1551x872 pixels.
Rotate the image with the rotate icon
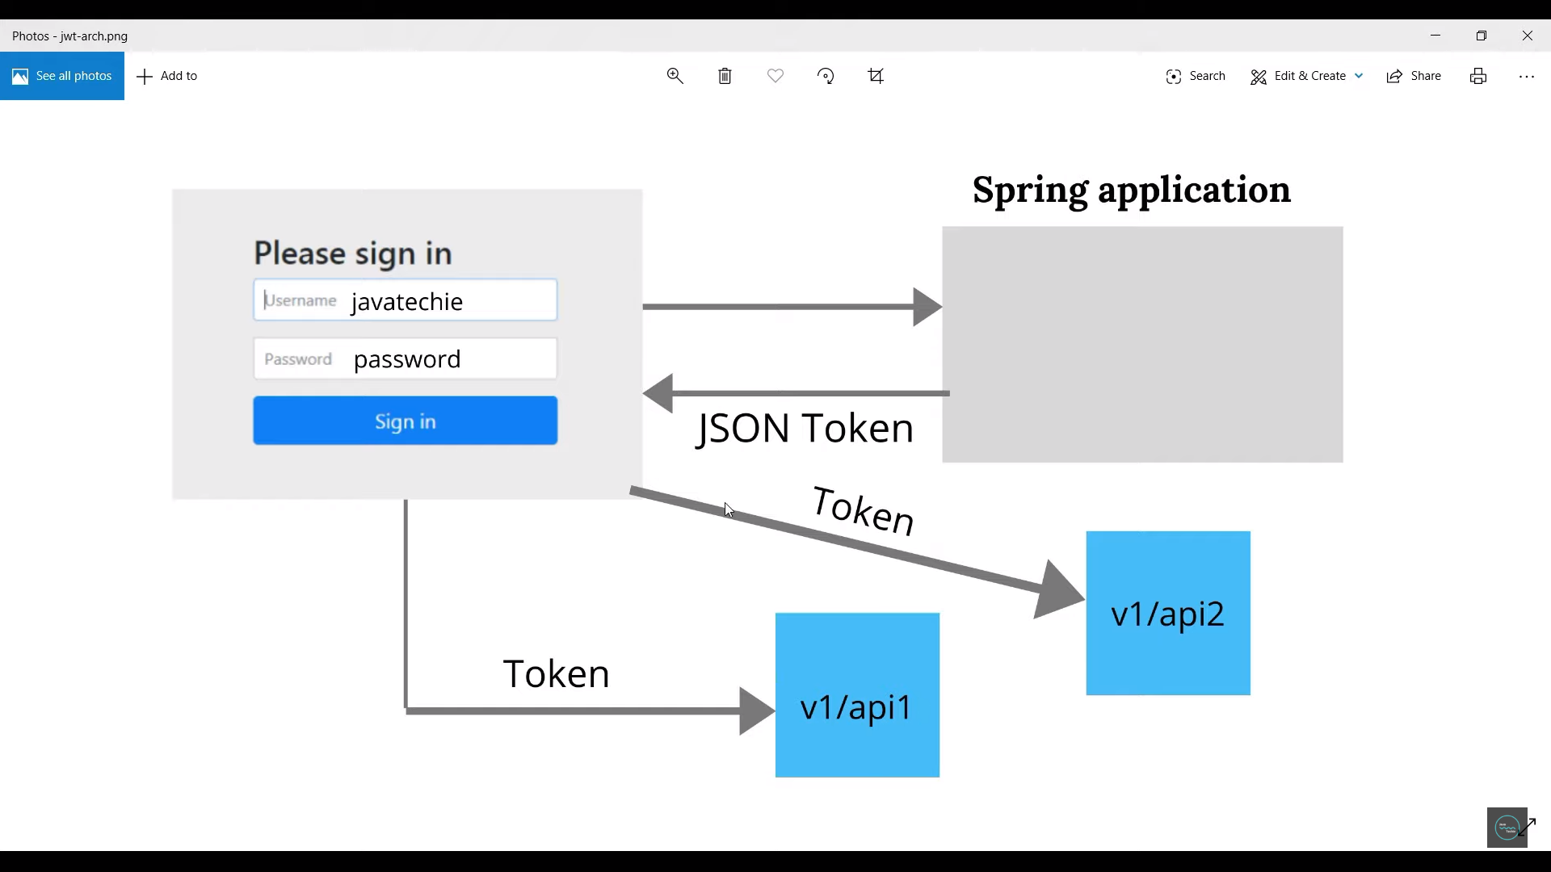(826, 76)
